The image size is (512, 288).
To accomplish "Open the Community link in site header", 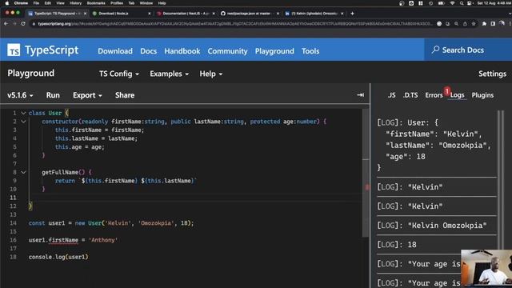I will click(227, 51).
